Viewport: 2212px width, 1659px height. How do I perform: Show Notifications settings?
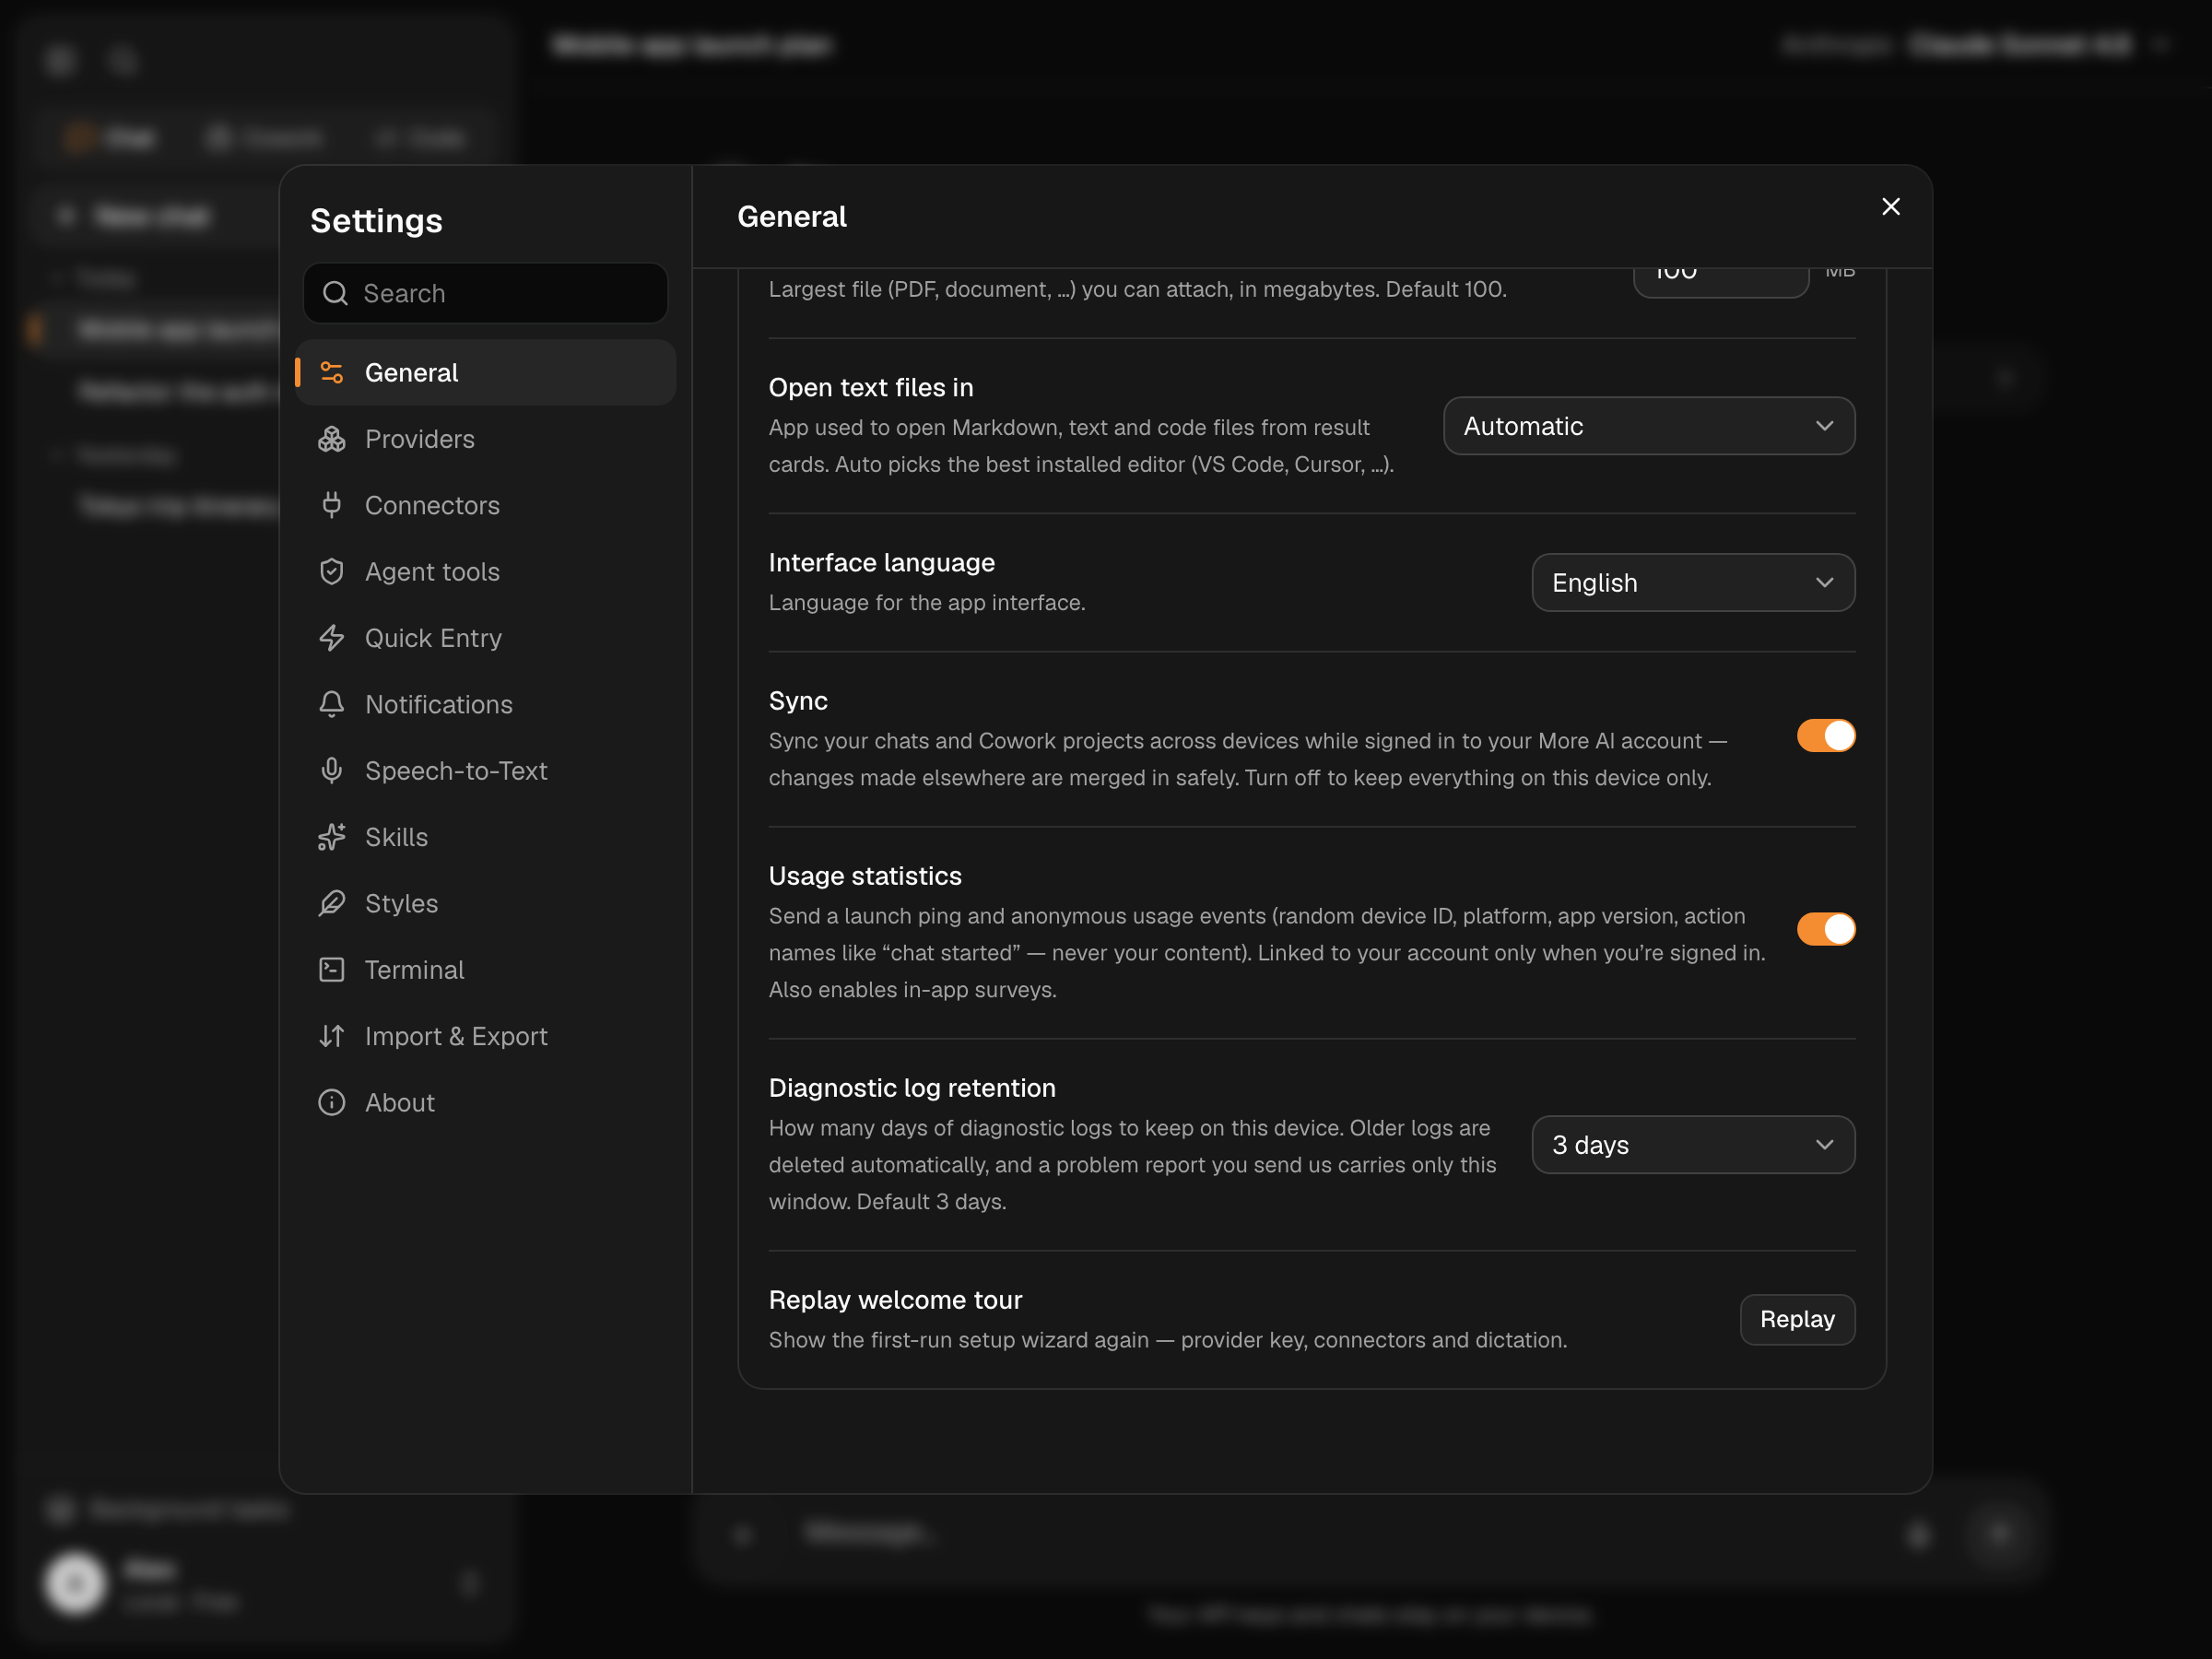485,704
